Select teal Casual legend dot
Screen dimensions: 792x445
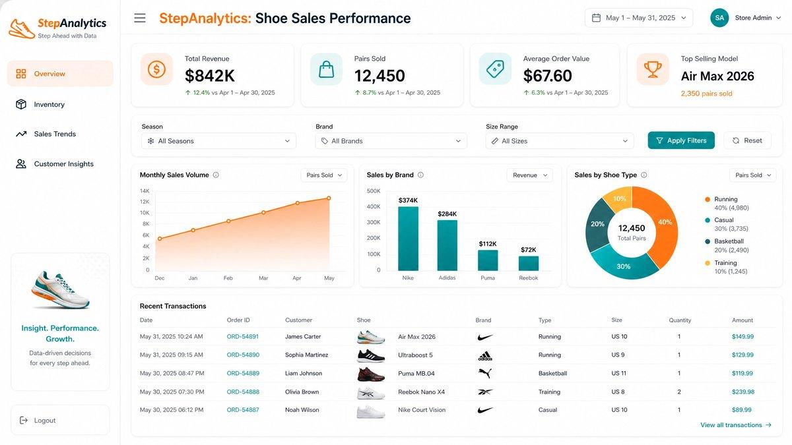coord(708,220)
